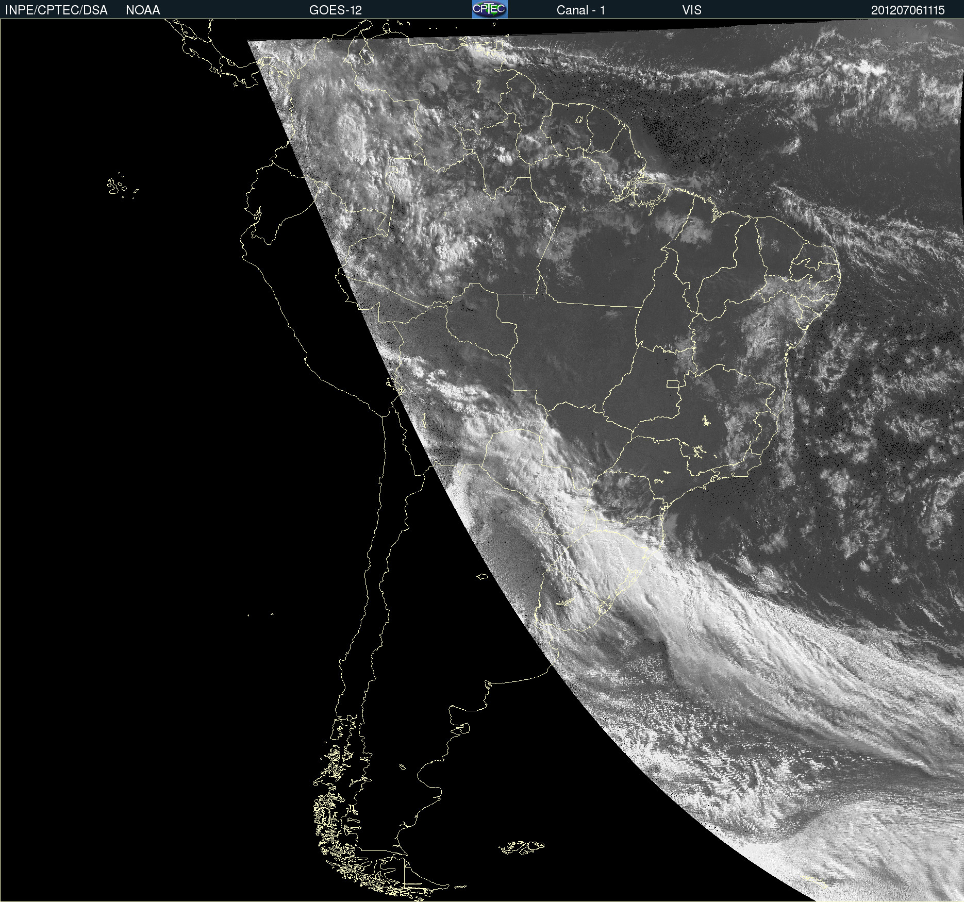Click the GOES-12 satellite label

coord(336,10)
